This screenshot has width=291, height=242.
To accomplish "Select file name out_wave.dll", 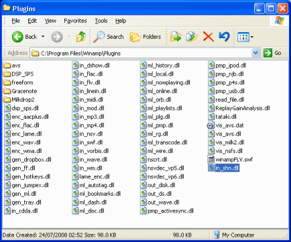I will pyautogui.click(x=164, y=202).
